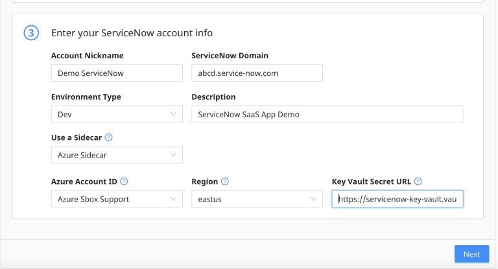Click into the ServiceNow Domain field
The height and width of the screenshot is (269, 498).
click(x=257, y=73)
